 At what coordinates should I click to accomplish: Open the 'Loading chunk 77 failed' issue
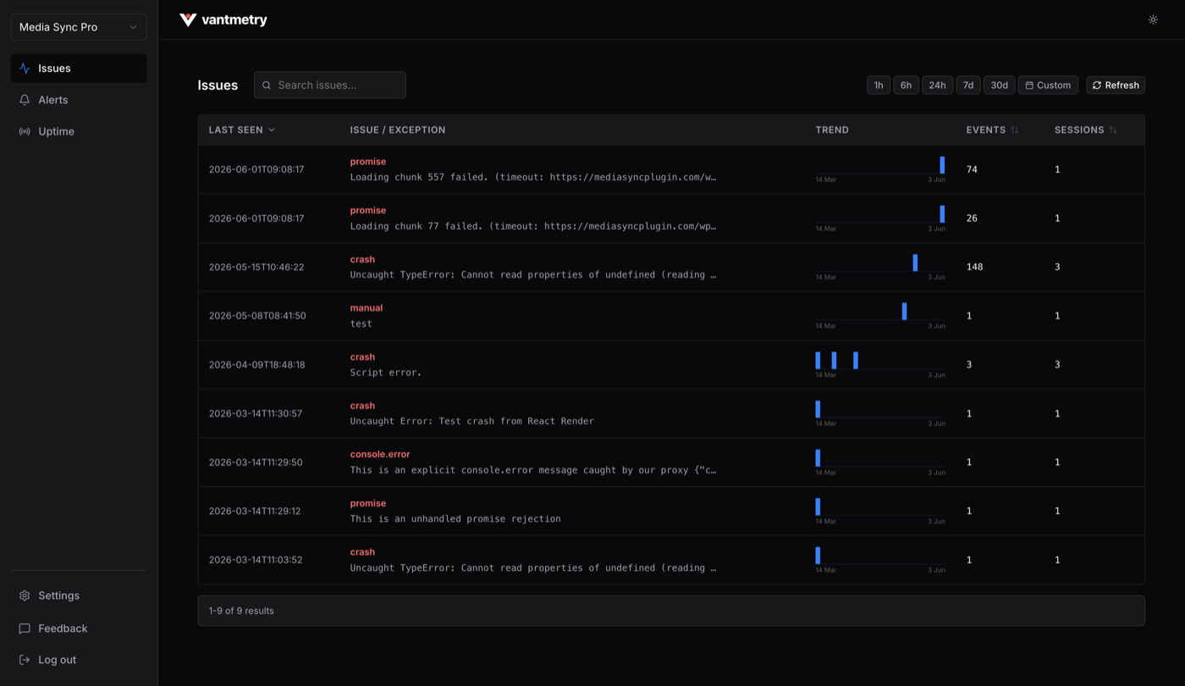coord(671,219)
